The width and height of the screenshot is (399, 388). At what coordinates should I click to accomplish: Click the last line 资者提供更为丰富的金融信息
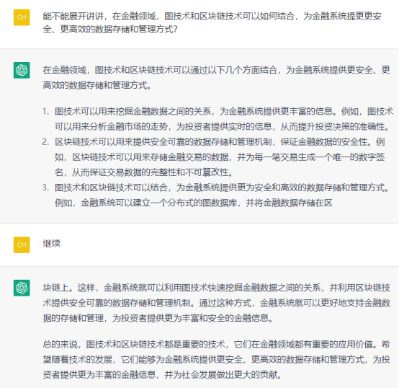pyautogui.click(x=162, y=375)
